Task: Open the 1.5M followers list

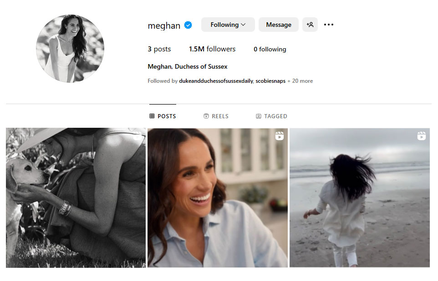Action: pos(212,49)
